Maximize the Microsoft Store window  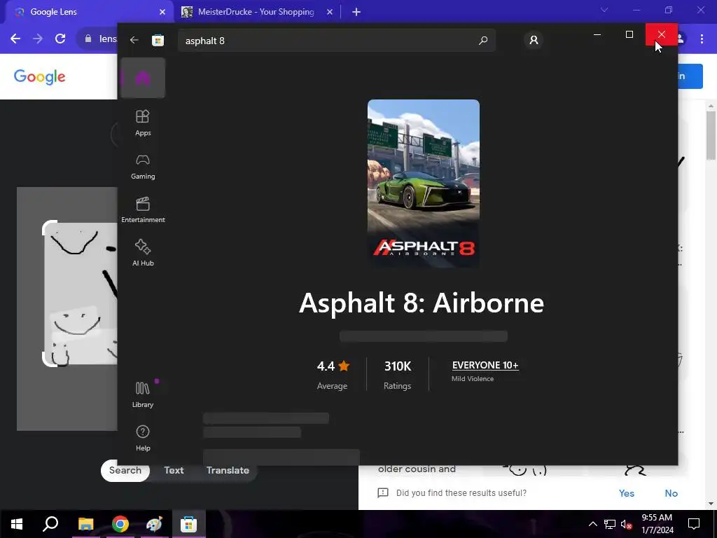coord(629,34)
